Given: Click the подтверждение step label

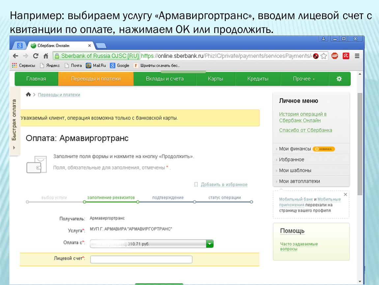Looking at the screenshot, I should 168,197.
